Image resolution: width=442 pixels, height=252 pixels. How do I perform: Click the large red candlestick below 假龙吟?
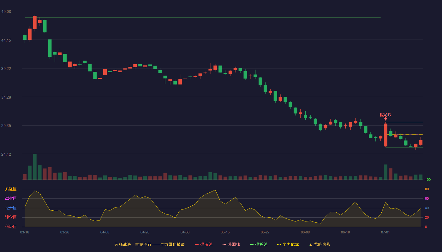(385, 135)
